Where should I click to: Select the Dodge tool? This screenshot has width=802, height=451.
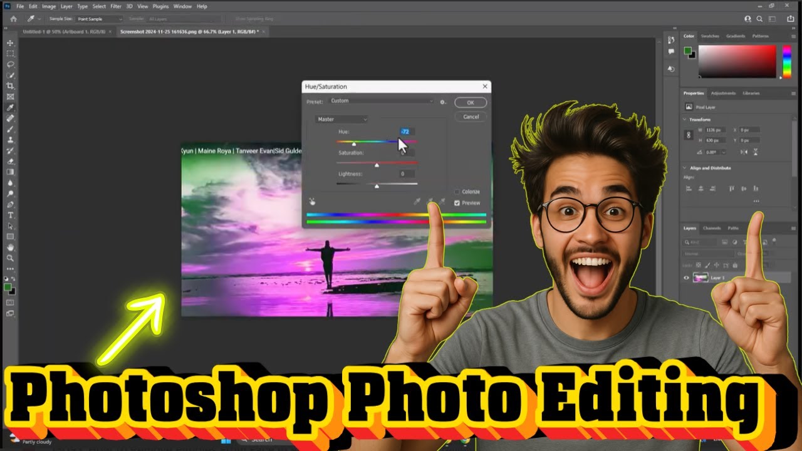(x=11, y=194)
